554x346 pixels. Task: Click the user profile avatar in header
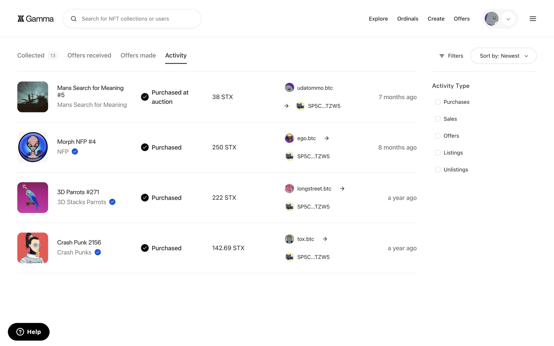491,19
